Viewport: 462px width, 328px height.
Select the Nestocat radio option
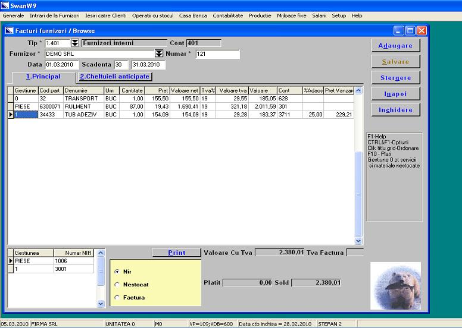tap(117, 285)
